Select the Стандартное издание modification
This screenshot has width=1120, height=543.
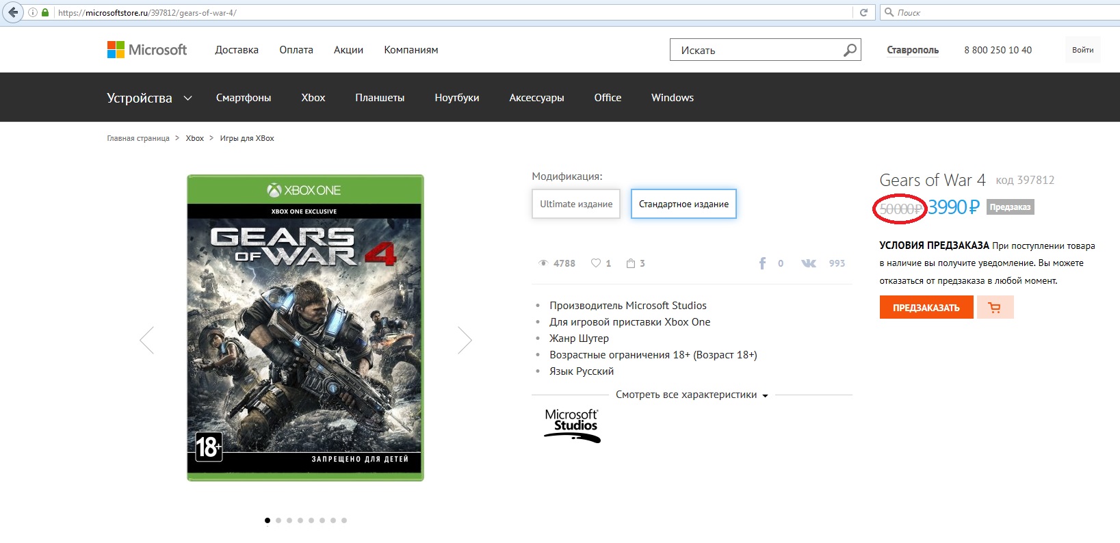coord(683,204)
